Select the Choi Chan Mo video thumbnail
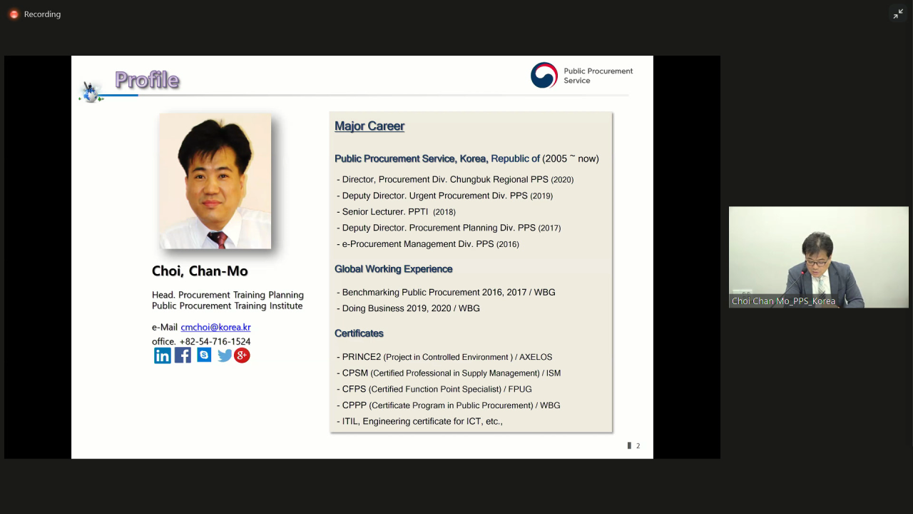This screenshot has height=514, width=913. point(819,257)
